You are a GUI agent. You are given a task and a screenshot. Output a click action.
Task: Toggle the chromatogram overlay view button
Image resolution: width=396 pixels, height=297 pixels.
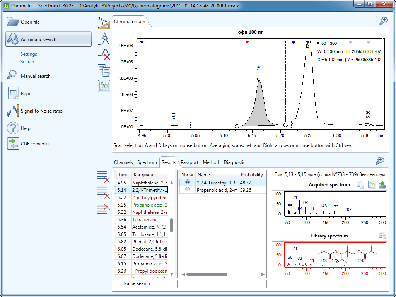104,86
